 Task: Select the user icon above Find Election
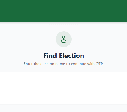click(64, 39)
